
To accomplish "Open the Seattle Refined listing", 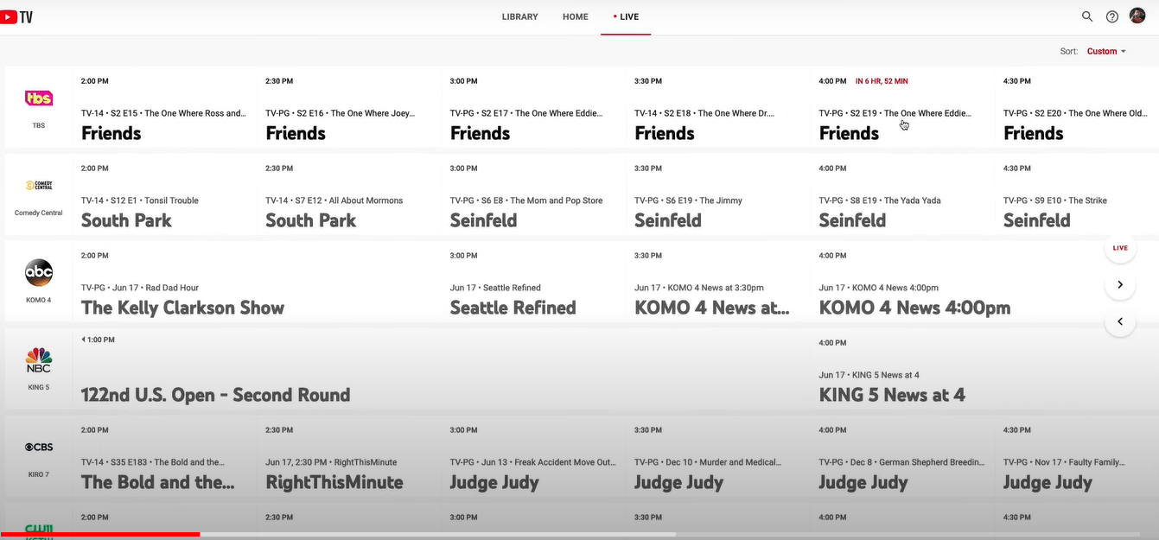I will pos(534,282).
